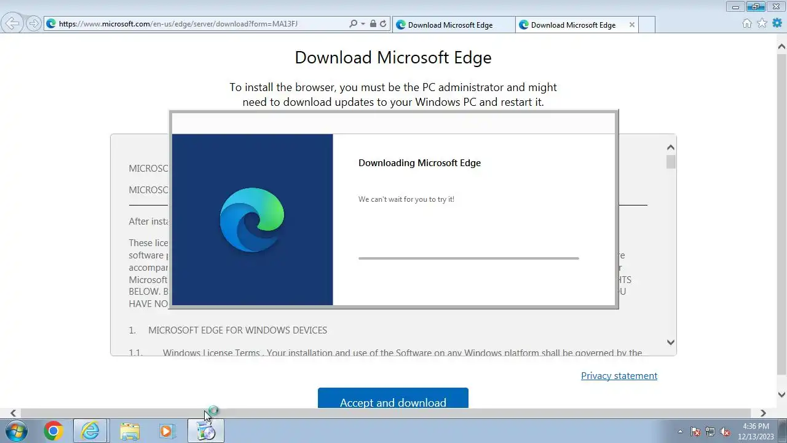This screenshot has width=787, height=443.
Task: Click the muted volume speaker tray icon
Action: (x=725, y=432)
